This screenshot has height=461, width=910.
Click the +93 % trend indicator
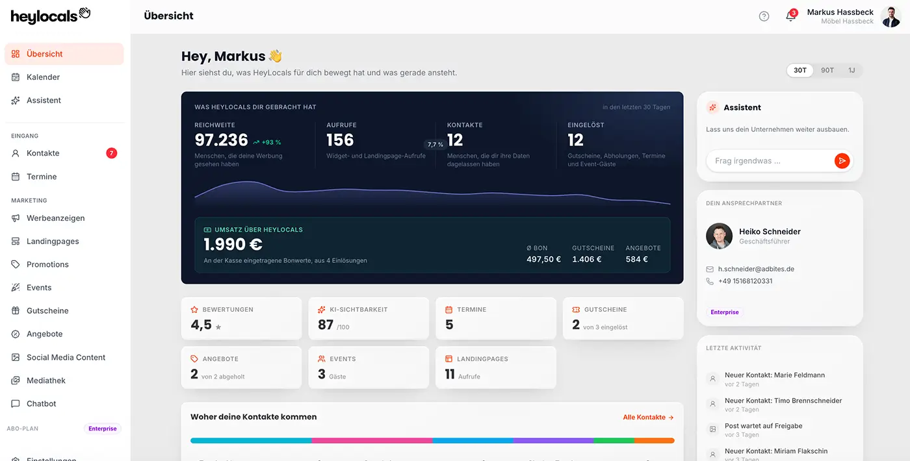tap(267, 142)
